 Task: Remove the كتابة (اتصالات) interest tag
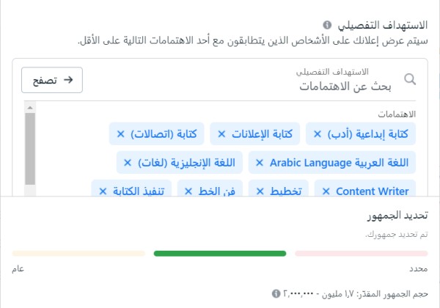coord(121,134)
